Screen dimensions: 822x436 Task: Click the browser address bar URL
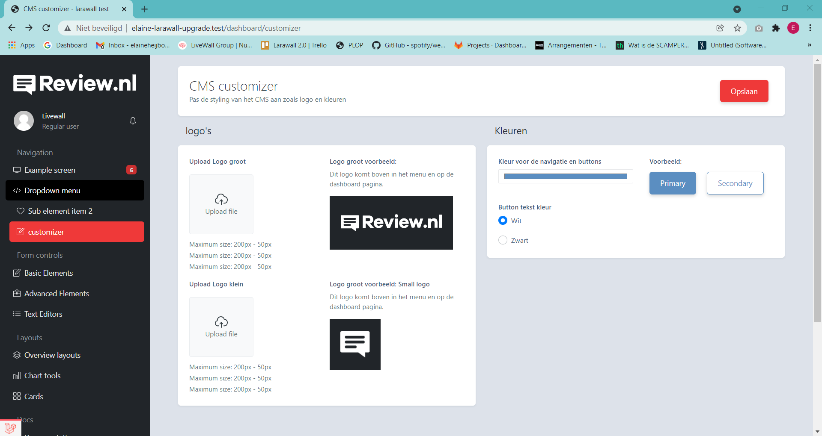tap(216, 28)
